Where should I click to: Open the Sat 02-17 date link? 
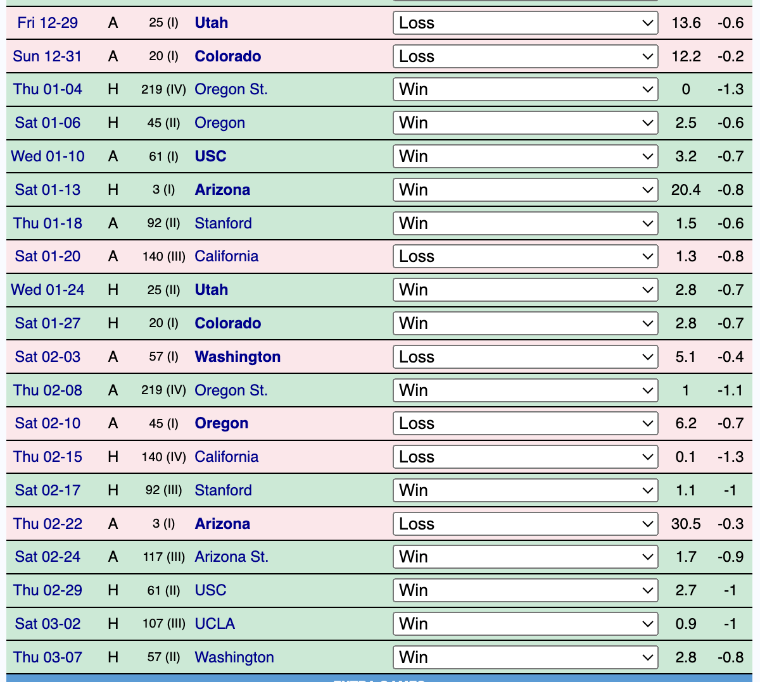pyautogui.click(x=47, y=490)
